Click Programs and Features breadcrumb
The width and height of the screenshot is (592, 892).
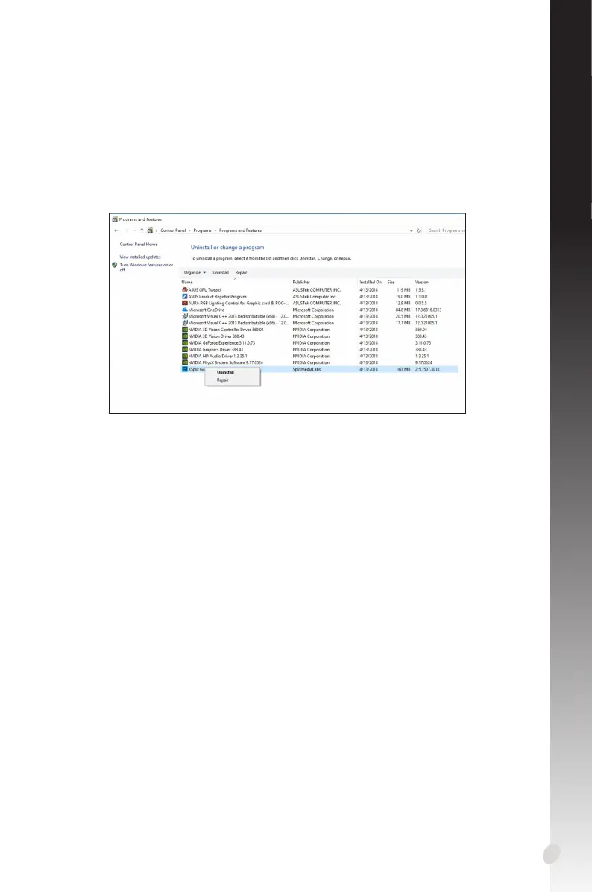241,230
